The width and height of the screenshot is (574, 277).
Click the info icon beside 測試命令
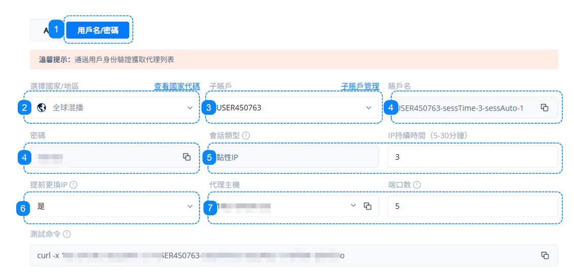67,234
